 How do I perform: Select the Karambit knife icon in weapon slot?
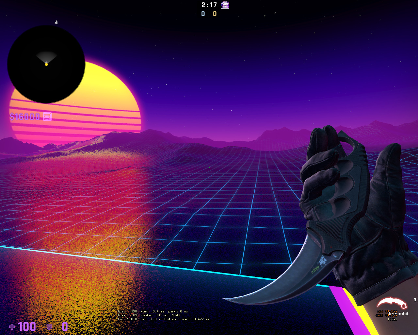[x=392, y=303]
